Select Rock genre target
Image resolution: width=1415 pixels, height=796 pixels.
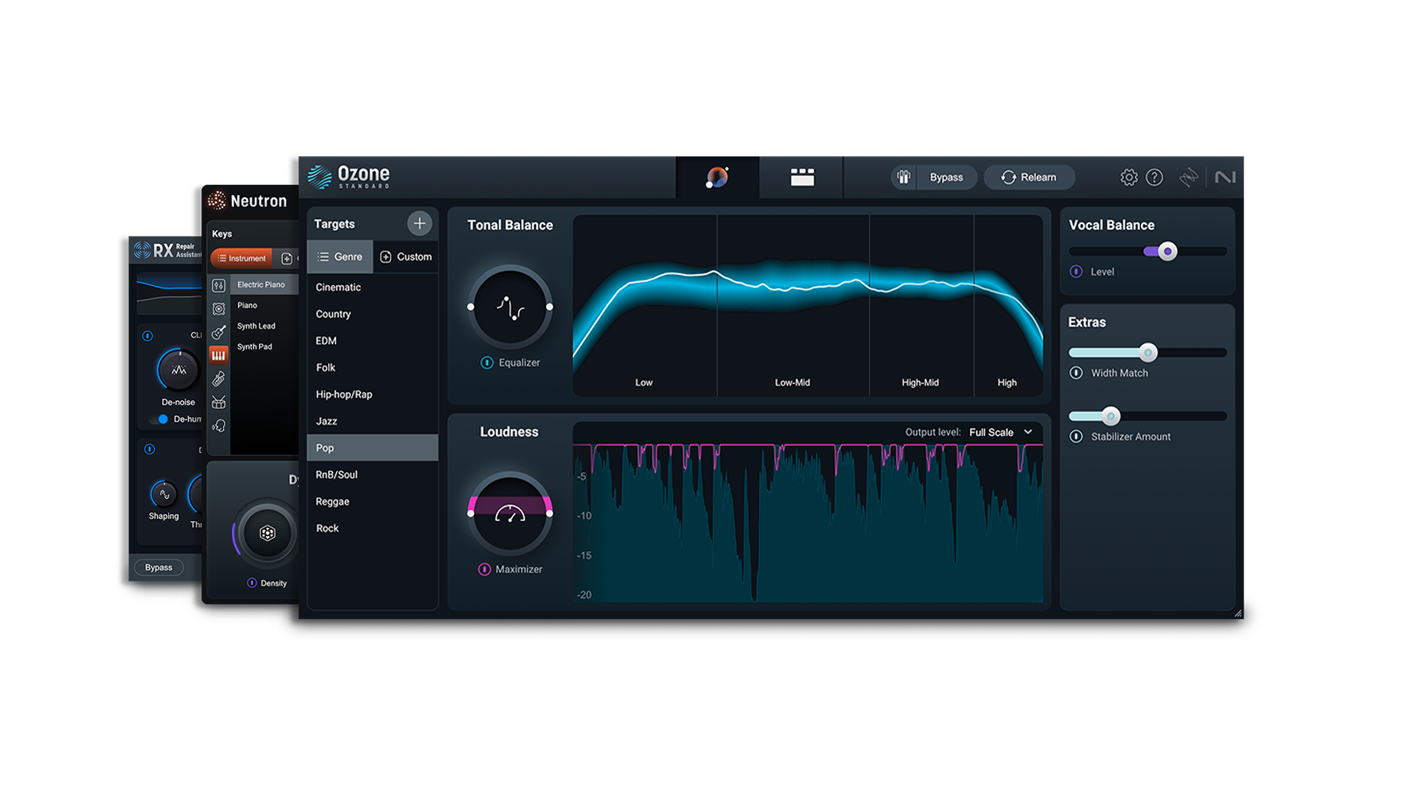[372, 528]
